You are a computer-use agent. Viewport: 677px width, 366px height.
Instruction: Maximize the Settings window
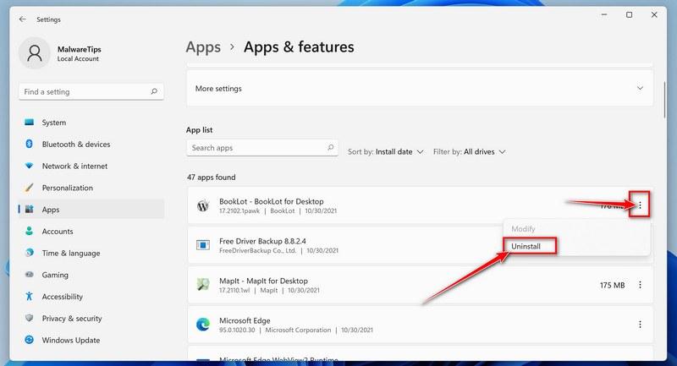pos(629,14)
